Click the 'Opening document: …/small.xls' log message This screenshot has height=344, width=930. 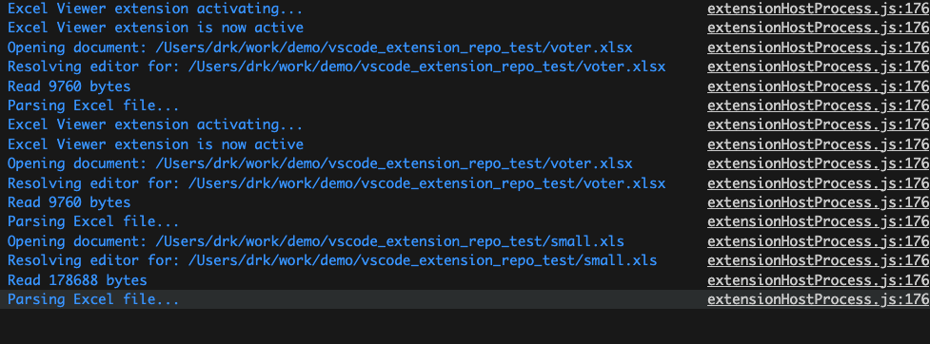[x=315, y=241]
